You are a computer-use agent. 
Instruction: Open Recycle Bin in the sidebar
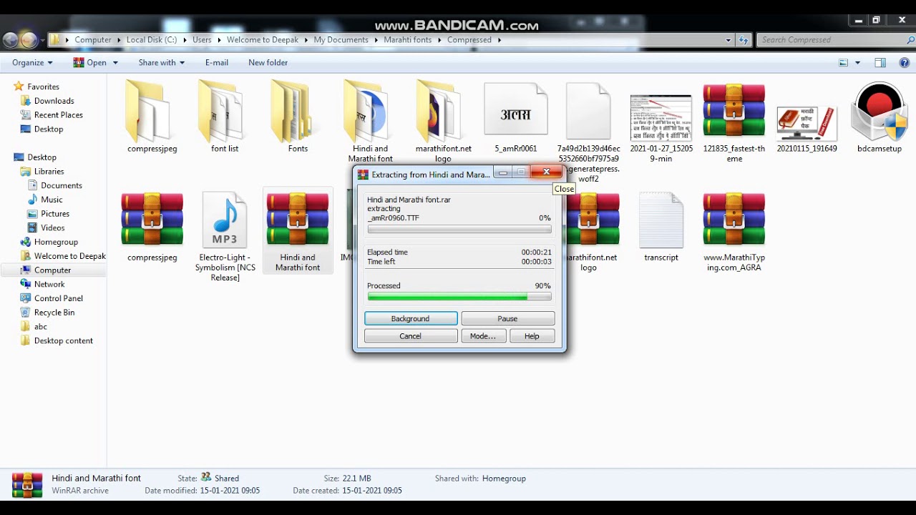click(x=54, y=313)
